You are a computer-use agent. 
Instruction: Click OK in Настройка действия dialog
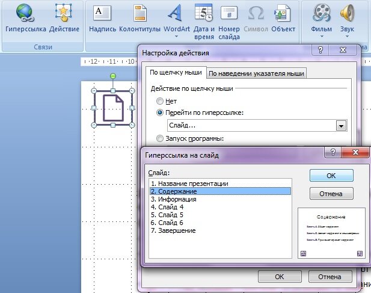point(280,277)
